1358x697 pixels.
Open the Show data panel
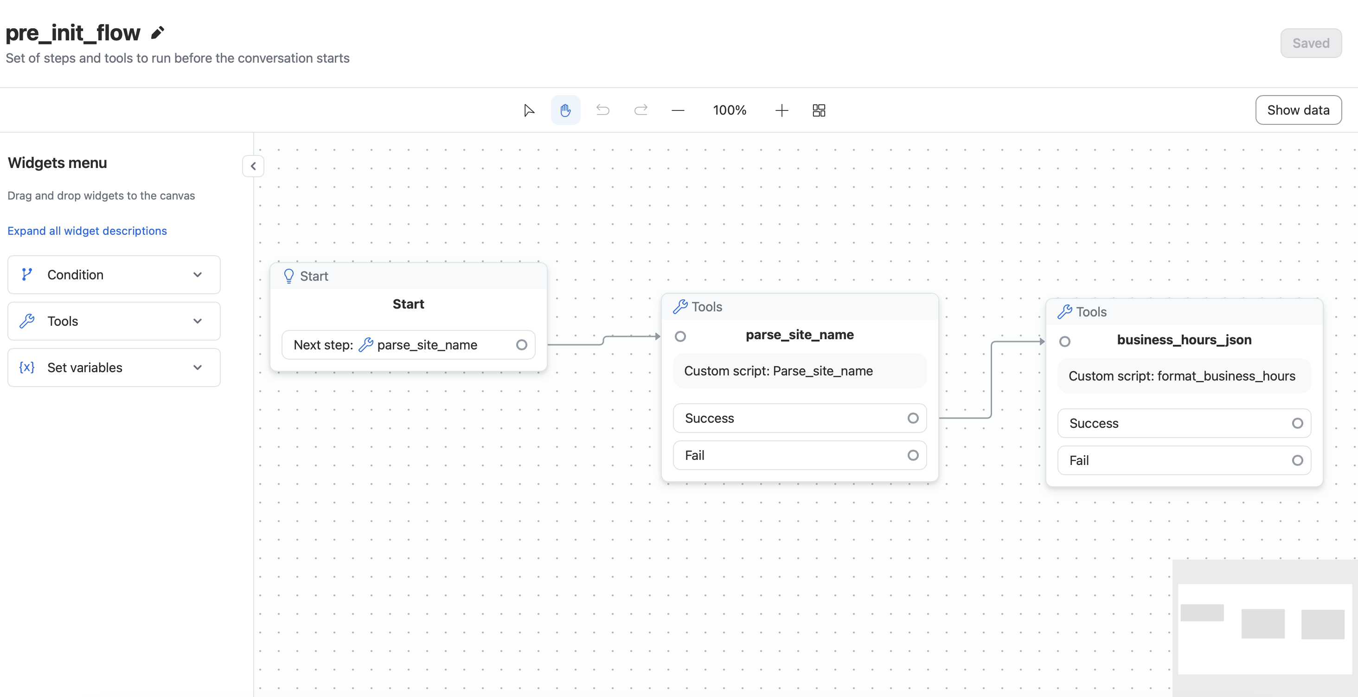point(1299,110)
